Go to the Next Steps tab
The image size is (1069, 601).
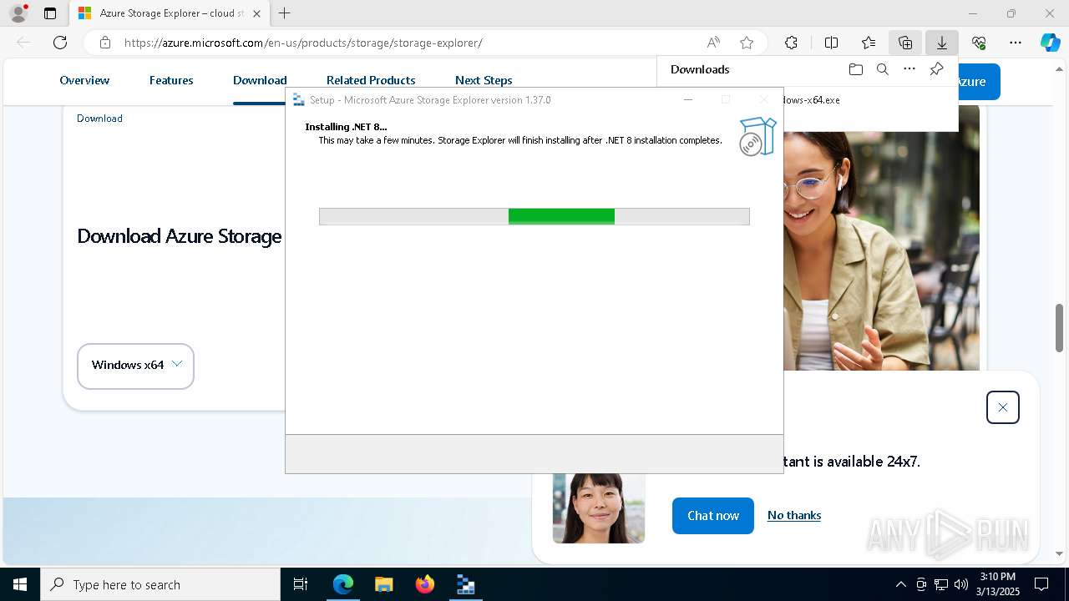[484, 80]
